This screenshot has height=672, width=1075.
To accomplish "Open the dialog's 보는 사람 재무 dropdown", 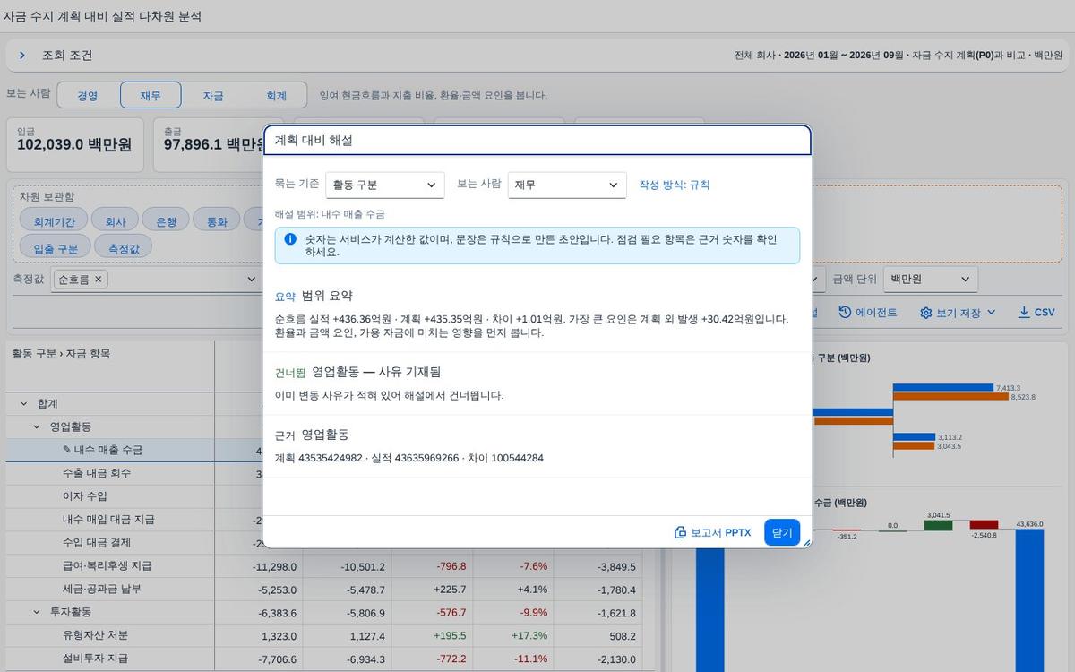I will click(x=567, y=185).
